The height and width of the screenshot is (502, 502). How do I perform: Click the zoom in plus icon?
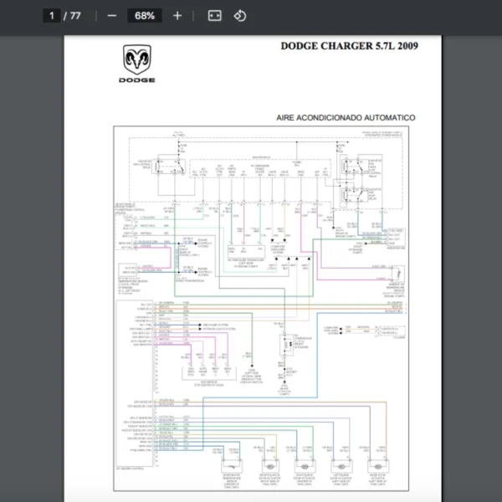tap(177, 16)
